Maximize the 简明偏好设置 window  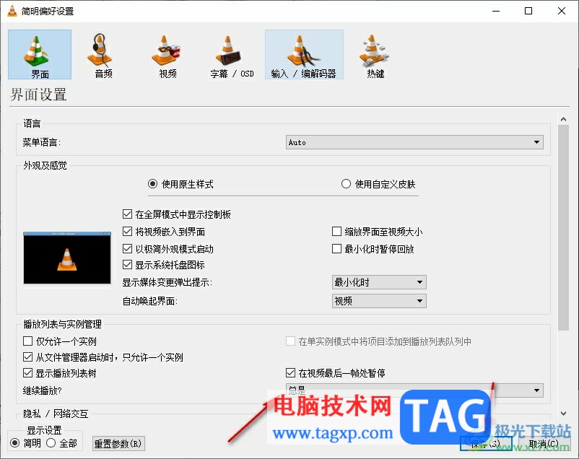click(528, 11)
